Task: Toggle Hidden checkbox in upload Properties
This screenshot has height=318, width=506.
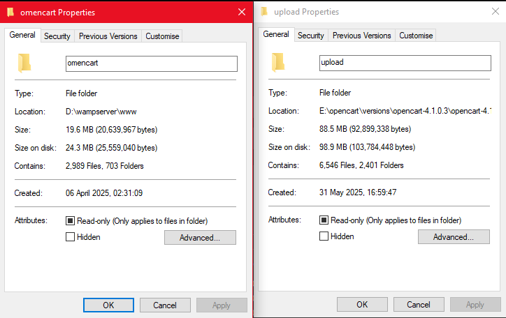Action: click(324, 236)
